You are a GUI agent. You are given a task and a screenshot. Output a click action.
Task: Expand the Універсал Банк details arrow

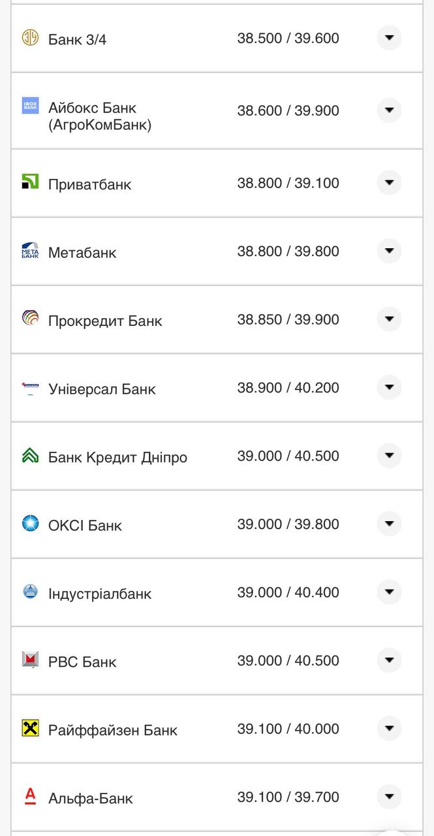tap(389, 387)
